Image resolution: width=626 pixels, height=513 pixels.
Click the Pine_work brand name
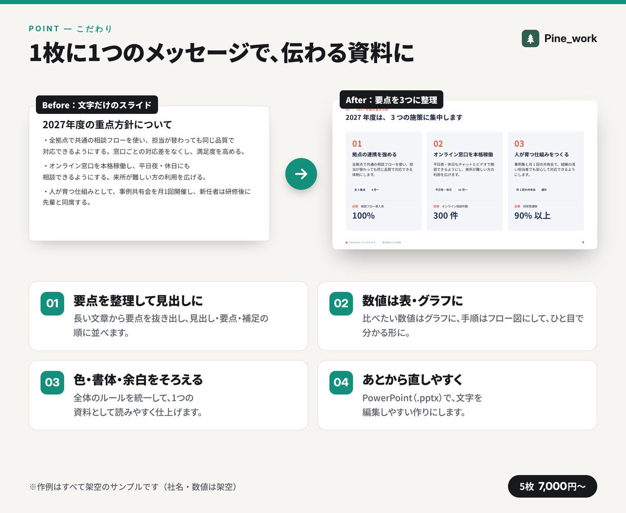571,38
